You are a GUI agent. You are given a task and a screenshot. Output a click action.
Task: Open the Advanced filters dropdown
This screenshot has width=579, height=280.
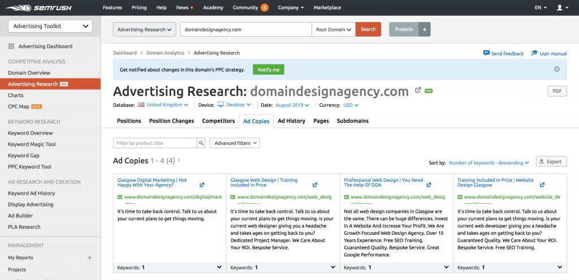(235, 143)
